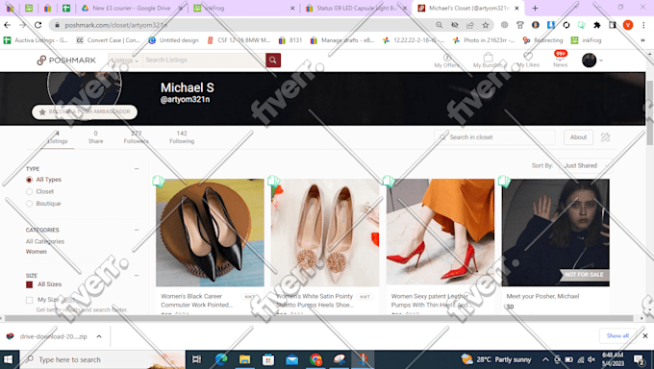Open My Bundles
This screenshot has height=369, width=654.
(x=488, y=61)
